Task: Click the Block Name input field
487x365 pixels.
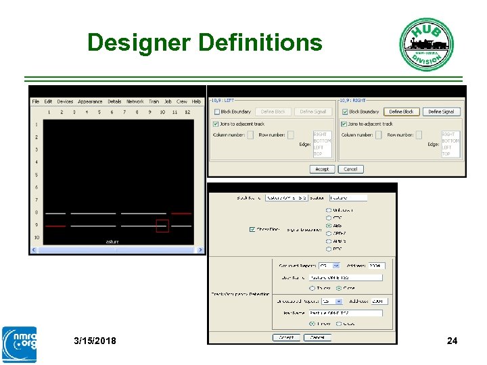Action: (x=286, y=197)
